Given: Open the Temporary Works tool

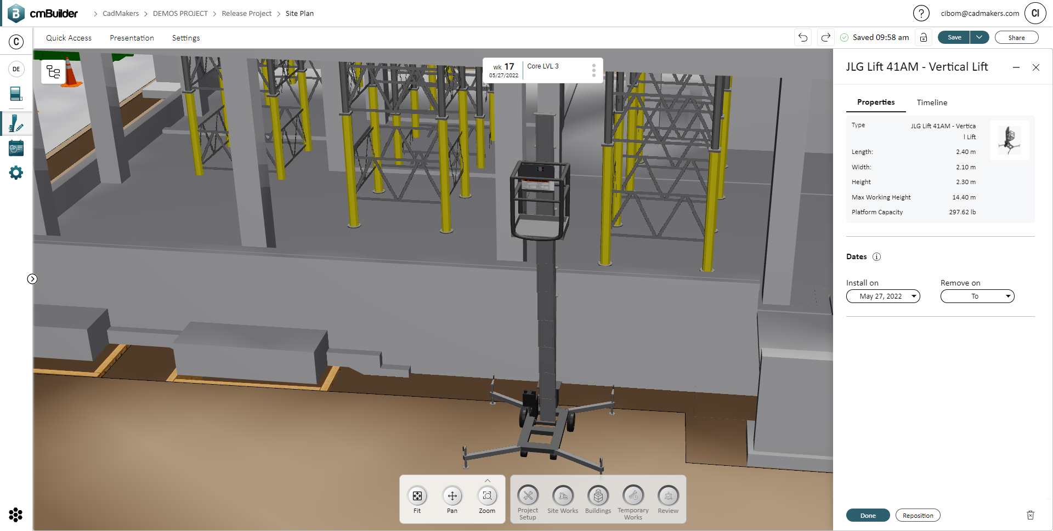Looking at the screenshot, I should coord(633,503).
